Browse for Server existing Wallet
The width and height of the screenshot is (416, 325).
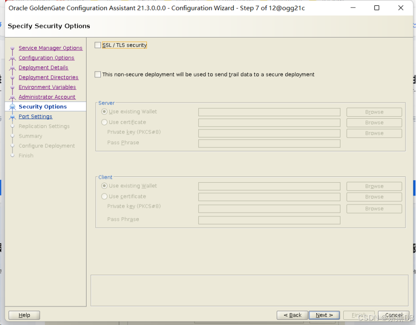374,112
